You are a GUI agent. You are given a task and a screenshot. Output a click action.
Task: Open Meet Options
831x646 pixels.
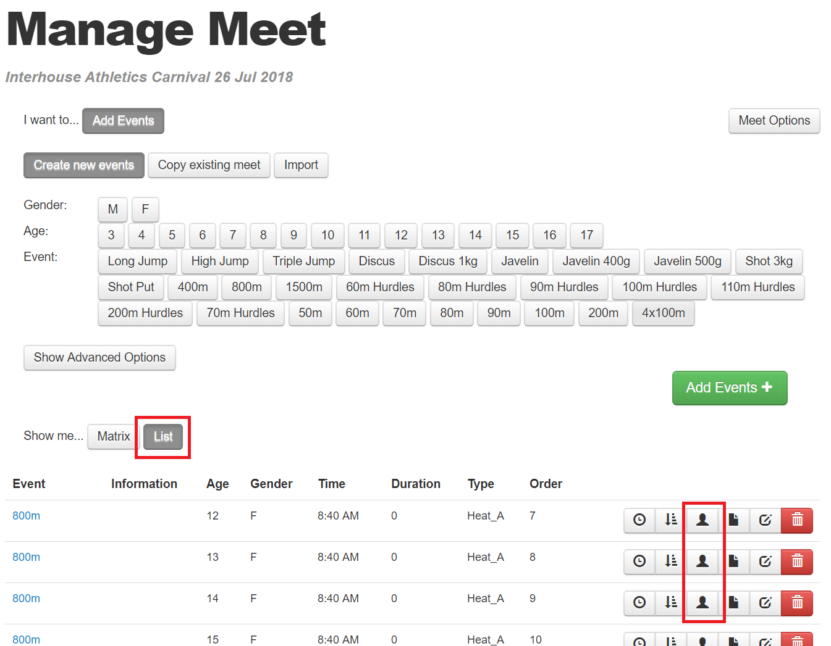(774, 120)
